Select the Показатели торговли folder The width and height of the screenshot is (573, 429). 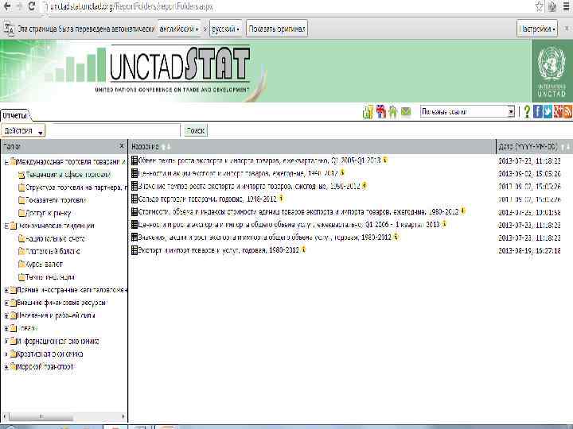56,200
